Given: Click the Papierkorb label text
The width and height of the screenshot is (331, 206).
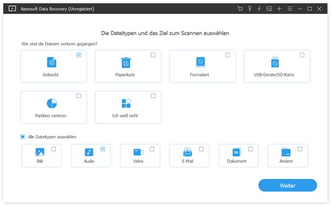Looking at the screenshot, I should click(125, 75).
